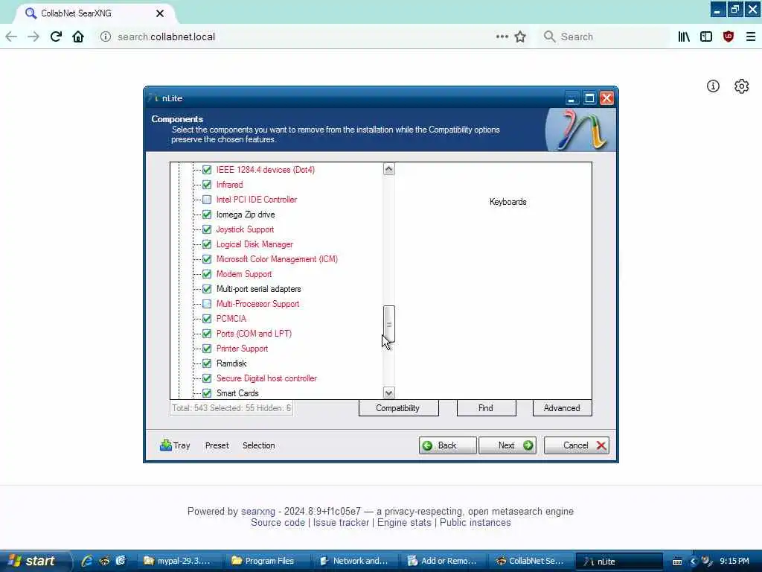Uncheck IEEE 1284.4 devices (Dot4)
762x572 pixels.
click(207, 170)
